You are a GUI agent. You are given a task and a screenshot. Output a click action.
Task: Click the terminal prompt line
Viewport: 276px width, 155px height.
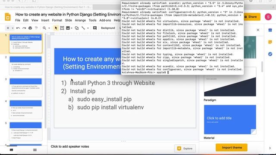pyautogui.click(x=145, y=72)
